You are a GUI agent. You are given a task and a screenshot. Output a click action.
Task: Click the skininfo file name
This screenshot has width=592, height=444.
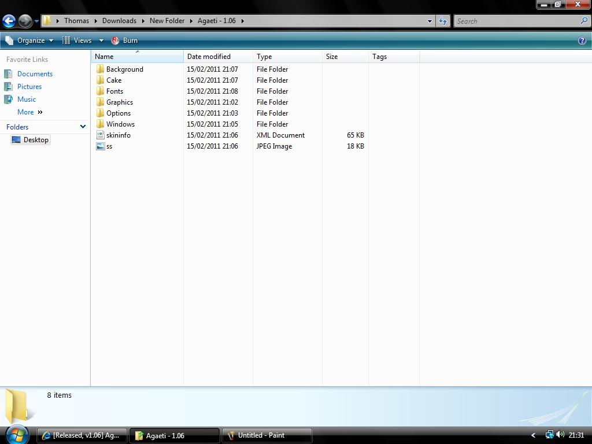(x=118, y=135)
